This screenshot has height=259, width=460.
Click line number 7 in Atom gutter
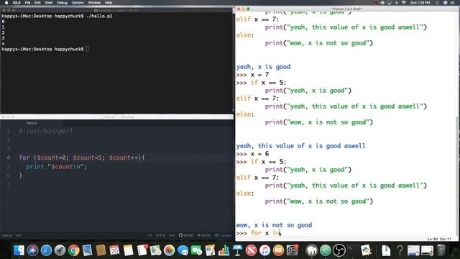click(x=9, y=184)
